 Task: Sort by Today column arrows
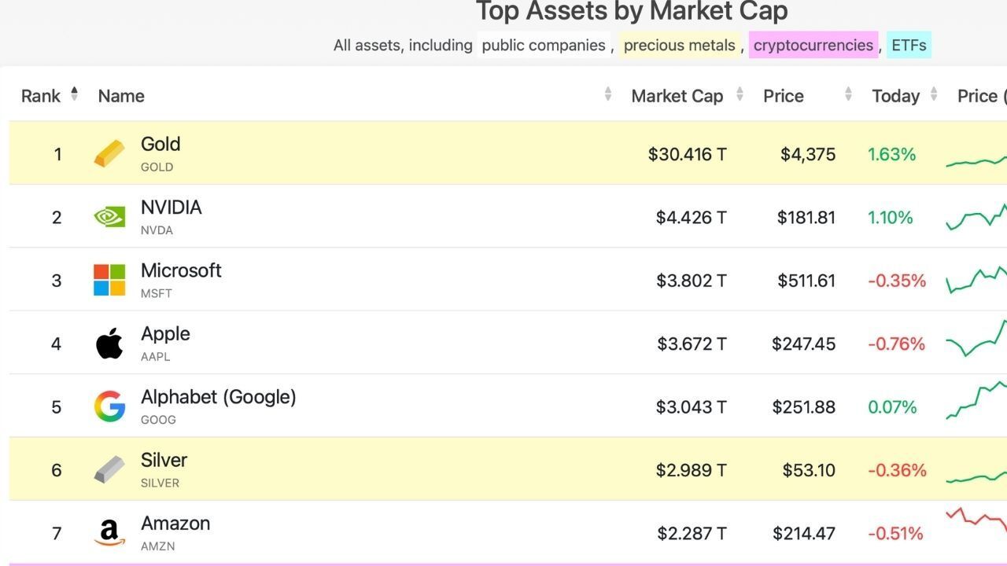tap(934, 94)
